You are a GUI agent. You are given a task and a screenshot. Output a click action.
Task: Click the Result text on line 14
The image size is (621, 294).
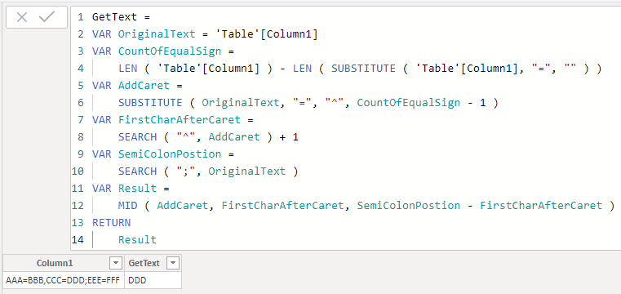coord(137,240)
